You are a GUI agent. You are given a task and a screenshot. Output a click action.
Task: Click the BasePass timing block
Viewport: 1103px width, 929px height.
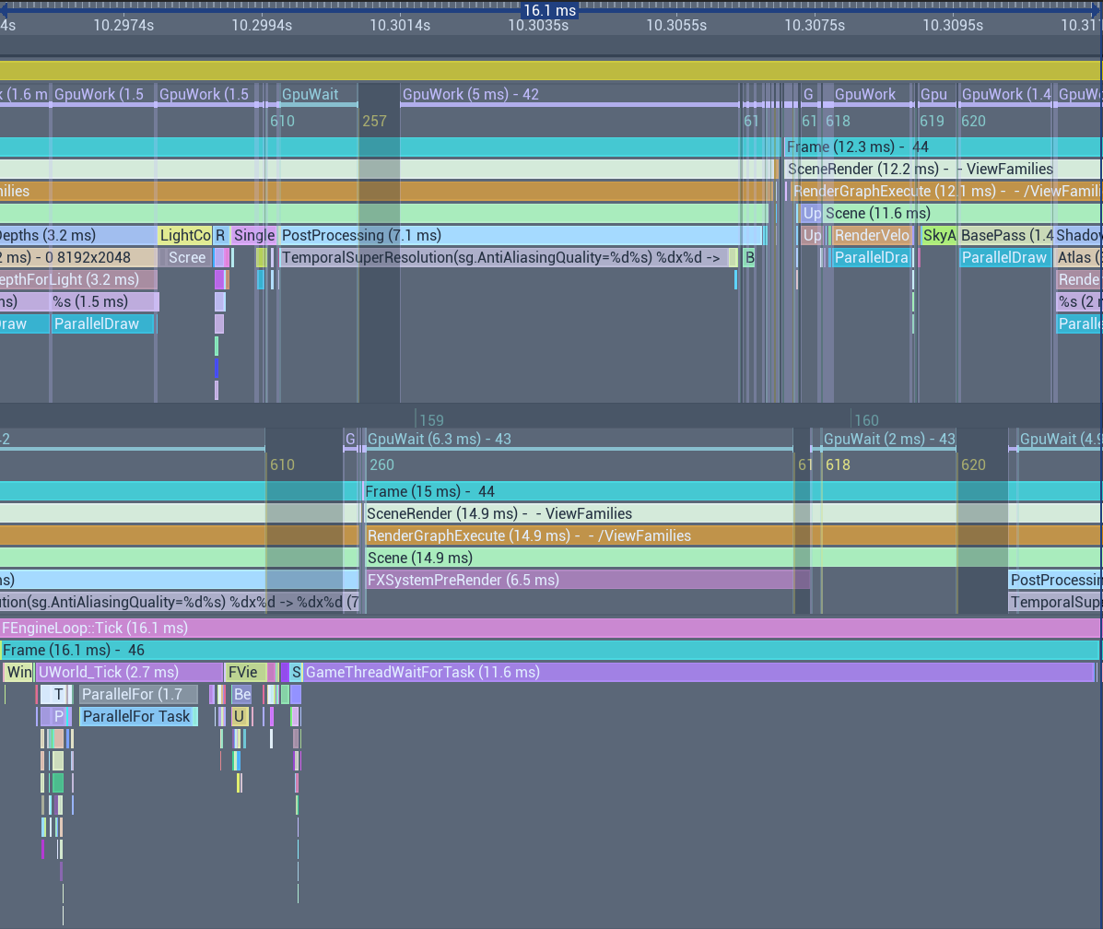(x=1005, y=235)
